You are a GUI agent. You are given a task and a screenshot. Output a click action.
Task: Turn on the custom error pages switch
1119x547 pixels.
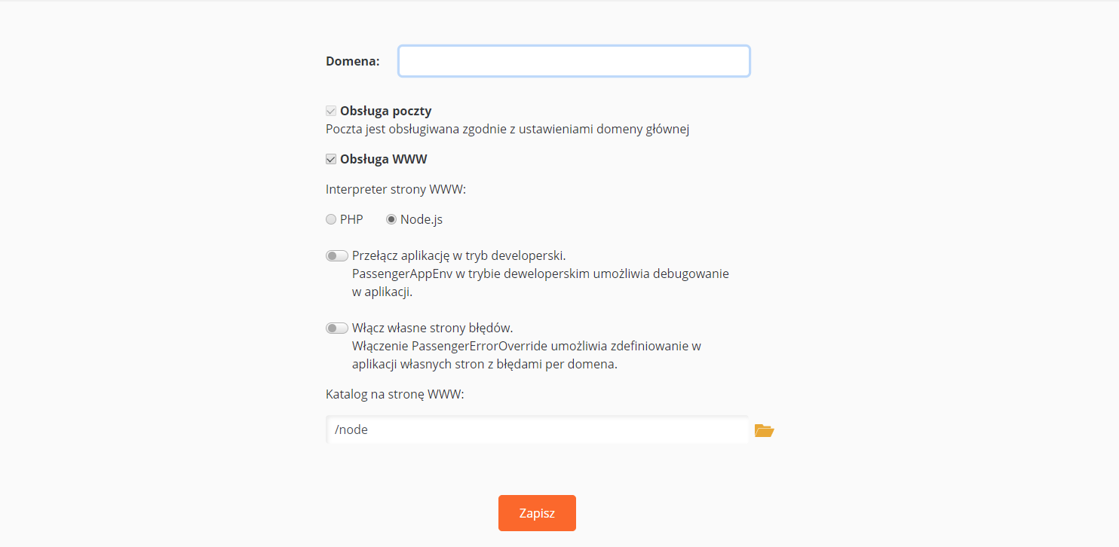click(336, 329)
